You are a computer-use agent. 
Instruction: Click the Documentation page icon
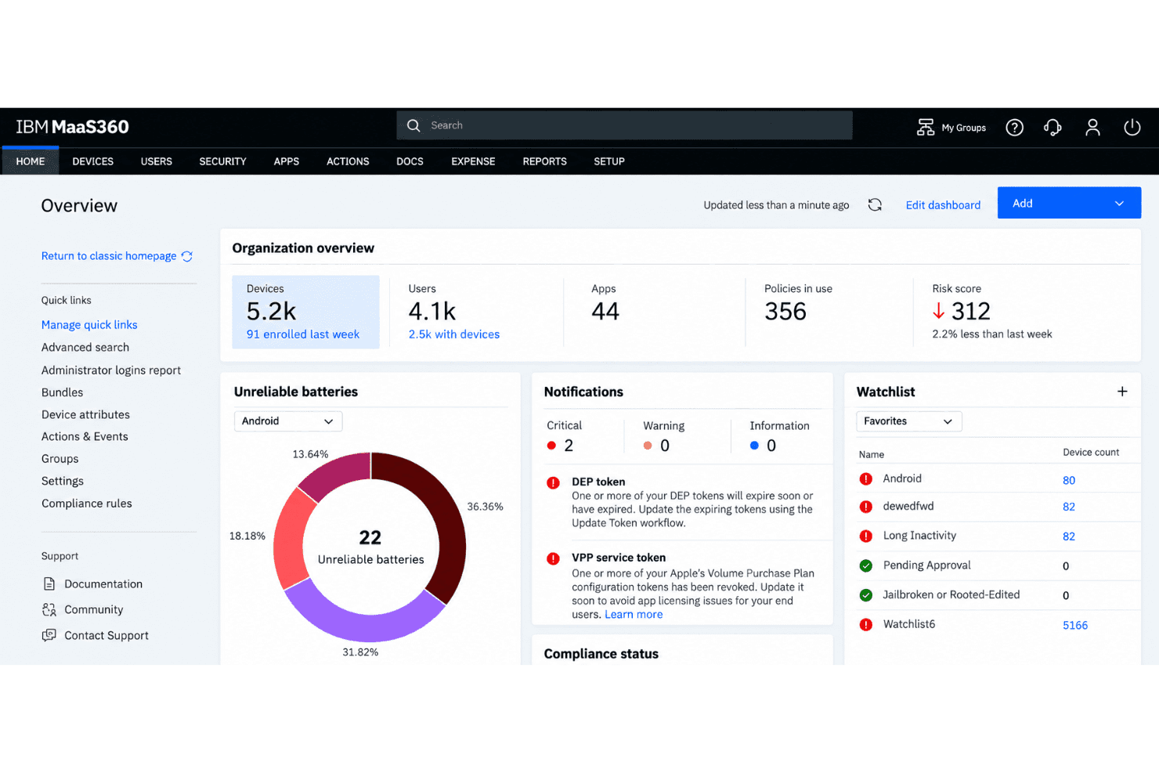(49, 583)
